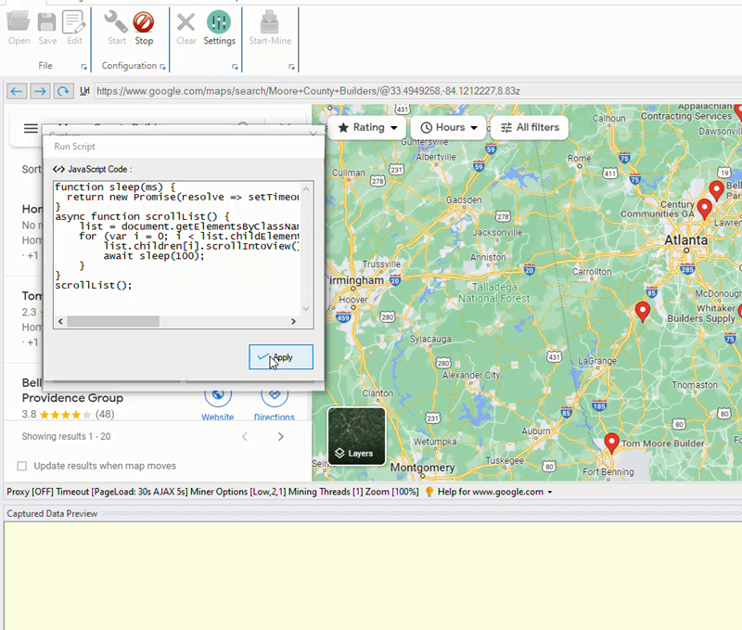Click the browser forward arrow button

click(x=39, y=91)
